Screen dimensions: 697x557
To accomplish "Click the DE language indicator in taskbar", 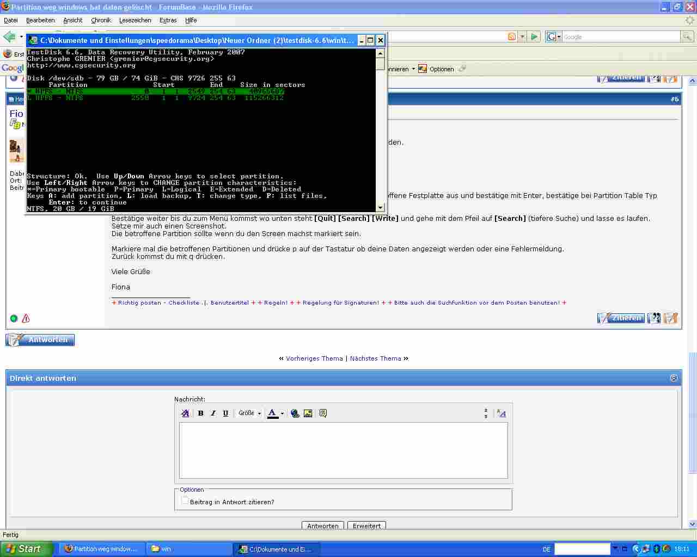I will click(547, 549).
